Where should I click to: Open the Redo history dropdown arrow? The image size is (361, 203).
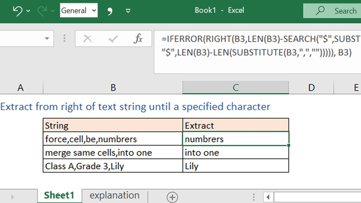coord(52,10)
